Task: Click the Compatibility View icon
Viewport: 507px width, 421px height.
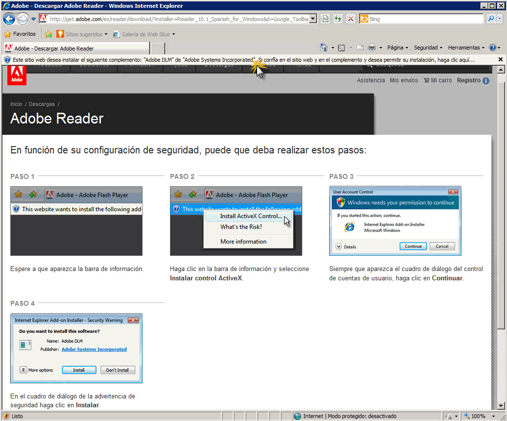Action: pyautogui.click(x=325, y=19)
